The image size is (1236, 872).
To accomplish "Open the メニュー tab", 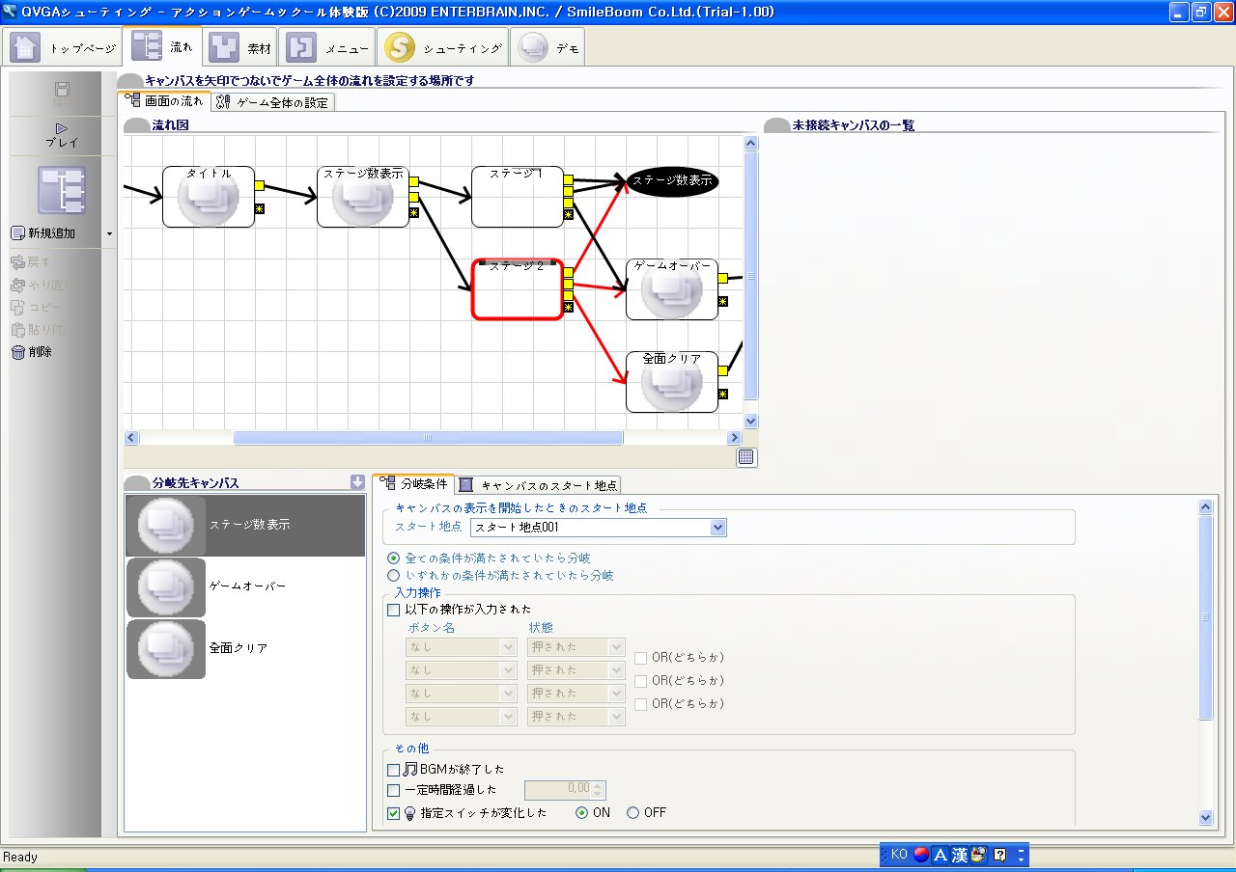I will (x=328, y=47).
